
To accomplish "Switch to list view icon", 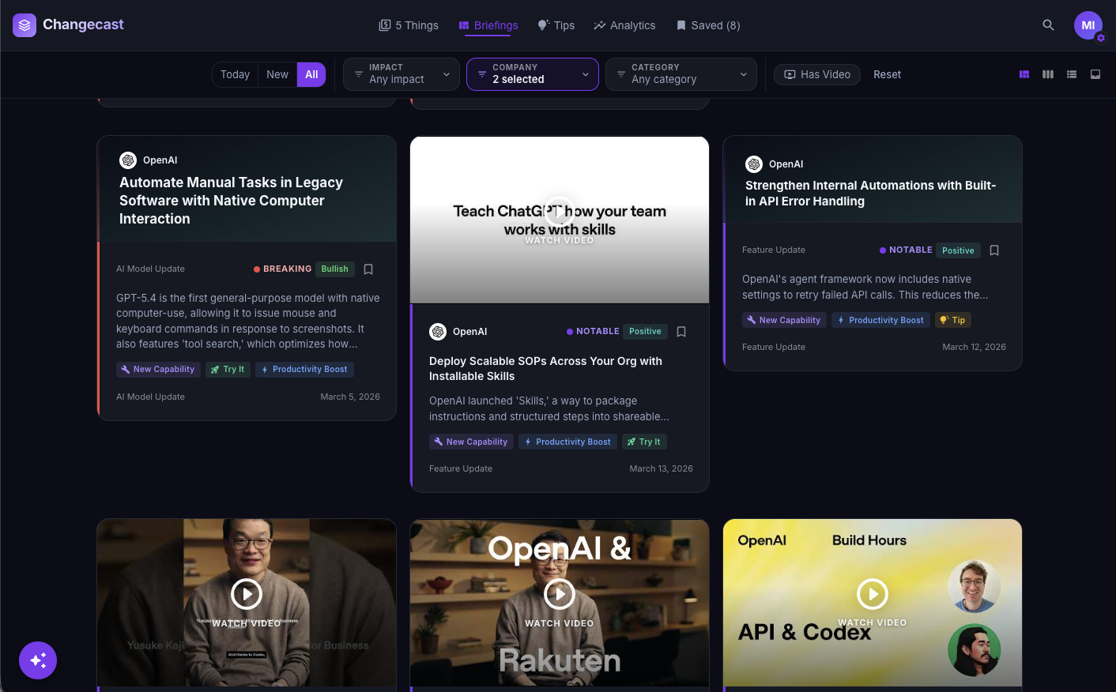I will coord(1072,74).
